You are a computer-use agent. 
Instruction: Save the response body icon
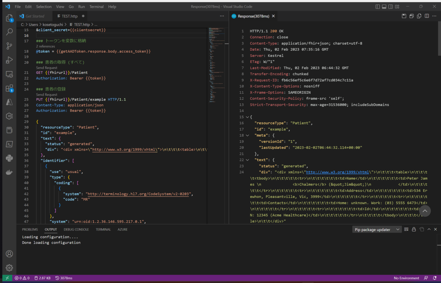[412, 16]
